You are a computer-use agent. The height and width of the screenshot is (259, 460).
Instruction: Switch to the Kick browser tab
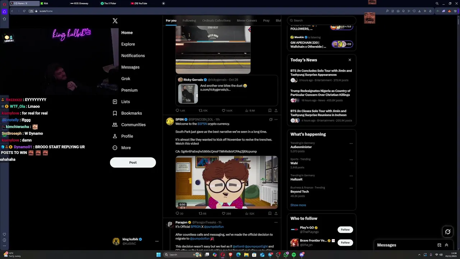click(54, 3)
